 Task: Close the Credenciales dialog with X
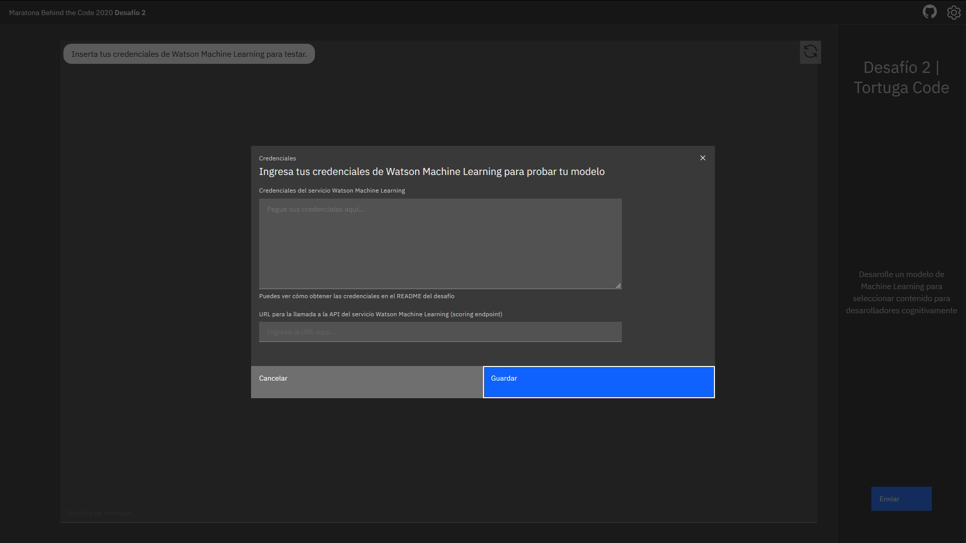click(702, 158)
